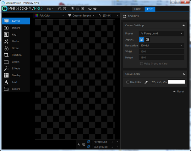The height and width of the screenshot is (151, 191).
Task: Open the File menu
Action: tap(50, 9)
